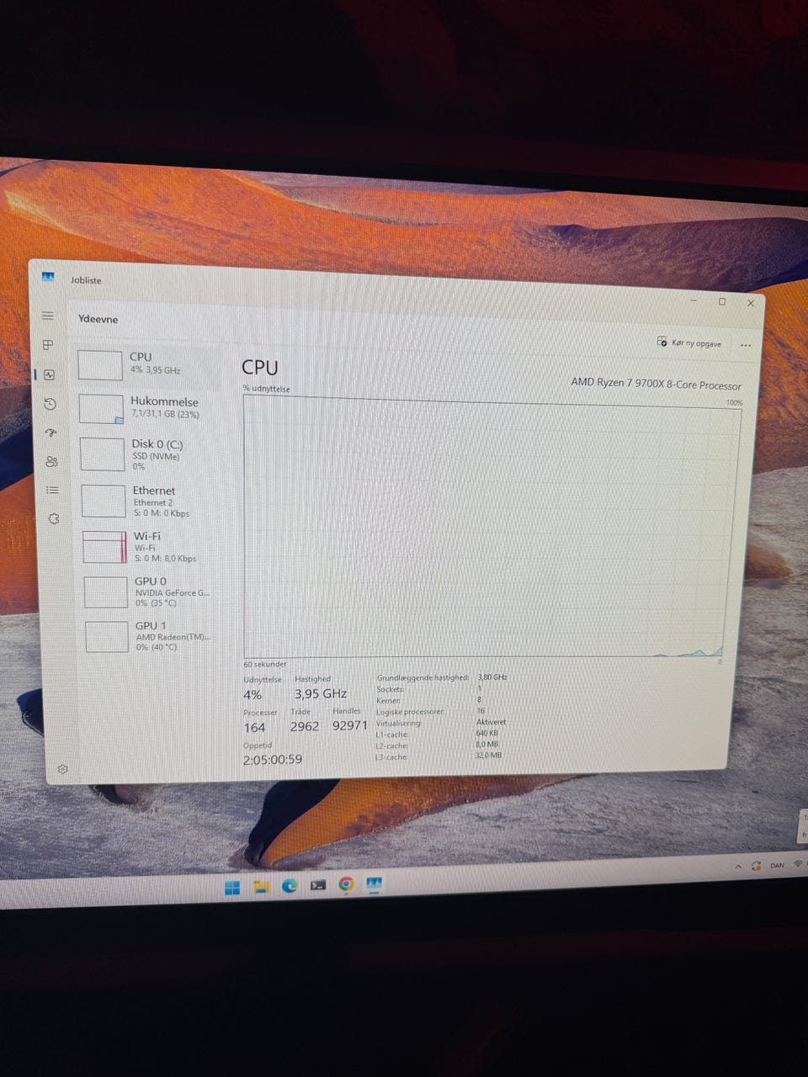The width and height of the screenshot is (808, 1077).
Task: Select the GPU 1 AMD Radeon entry
Action: (154, 636)
